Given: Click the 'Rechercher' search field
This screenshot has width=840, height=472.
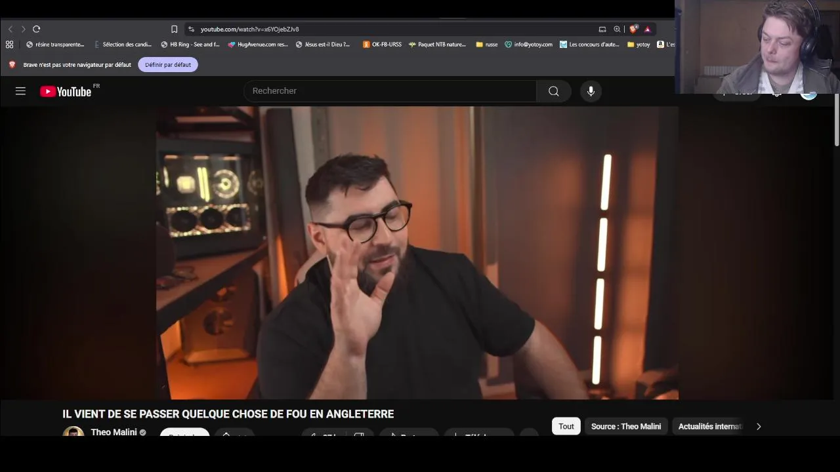Looking at the screenshot, I should tap(390, 91).
